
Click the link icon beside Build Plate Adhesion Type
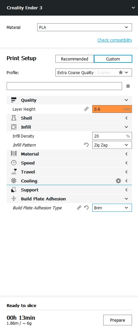click(x=79, y=208)
